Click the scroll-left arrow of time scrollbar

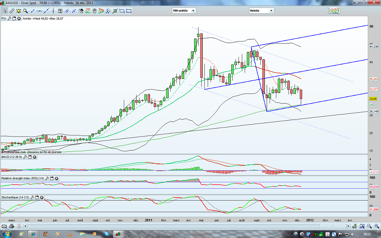click(x=25, y=226)
